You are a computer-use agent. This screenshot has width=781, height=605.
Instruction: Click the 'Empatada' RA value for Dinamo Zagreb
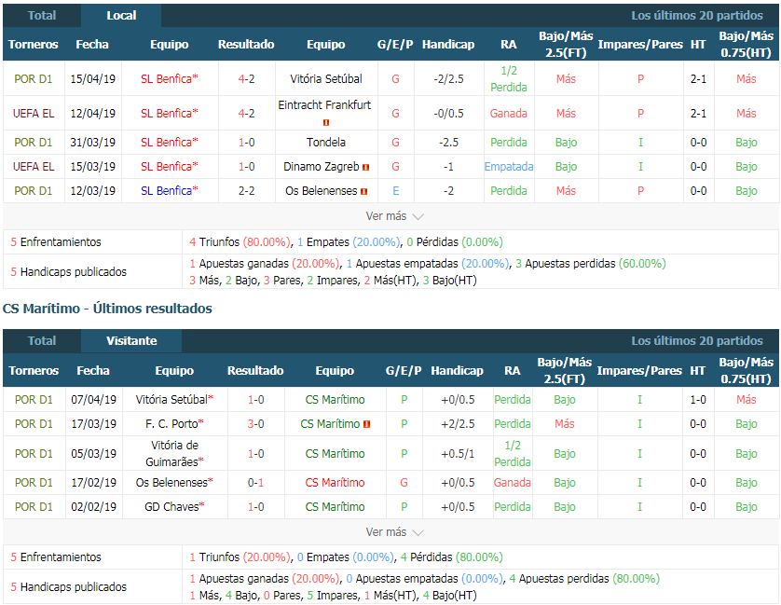pyautogui.click(x=509, y=167)
